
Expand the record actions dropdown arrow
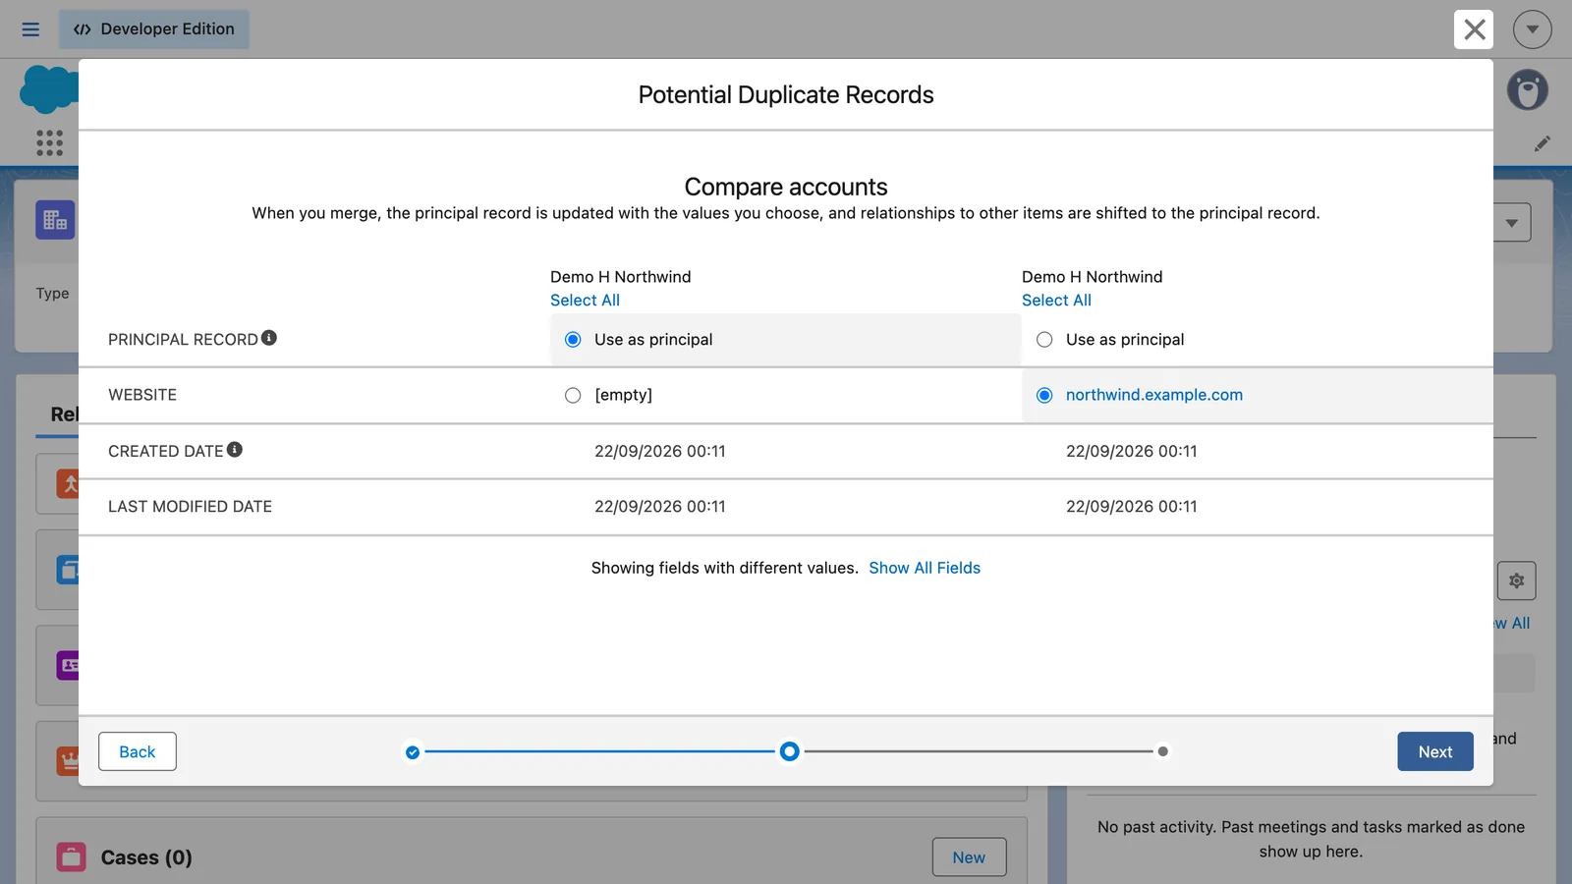pos(1511,223)
